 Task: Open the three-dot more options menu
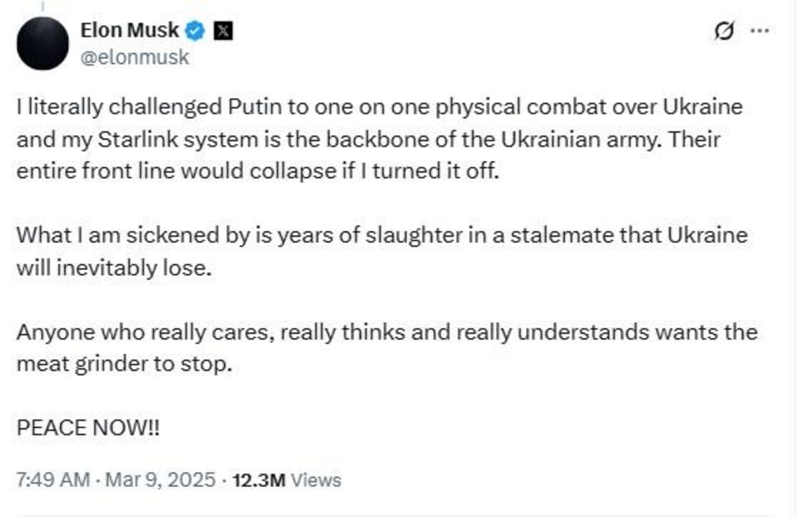(760, 31)
